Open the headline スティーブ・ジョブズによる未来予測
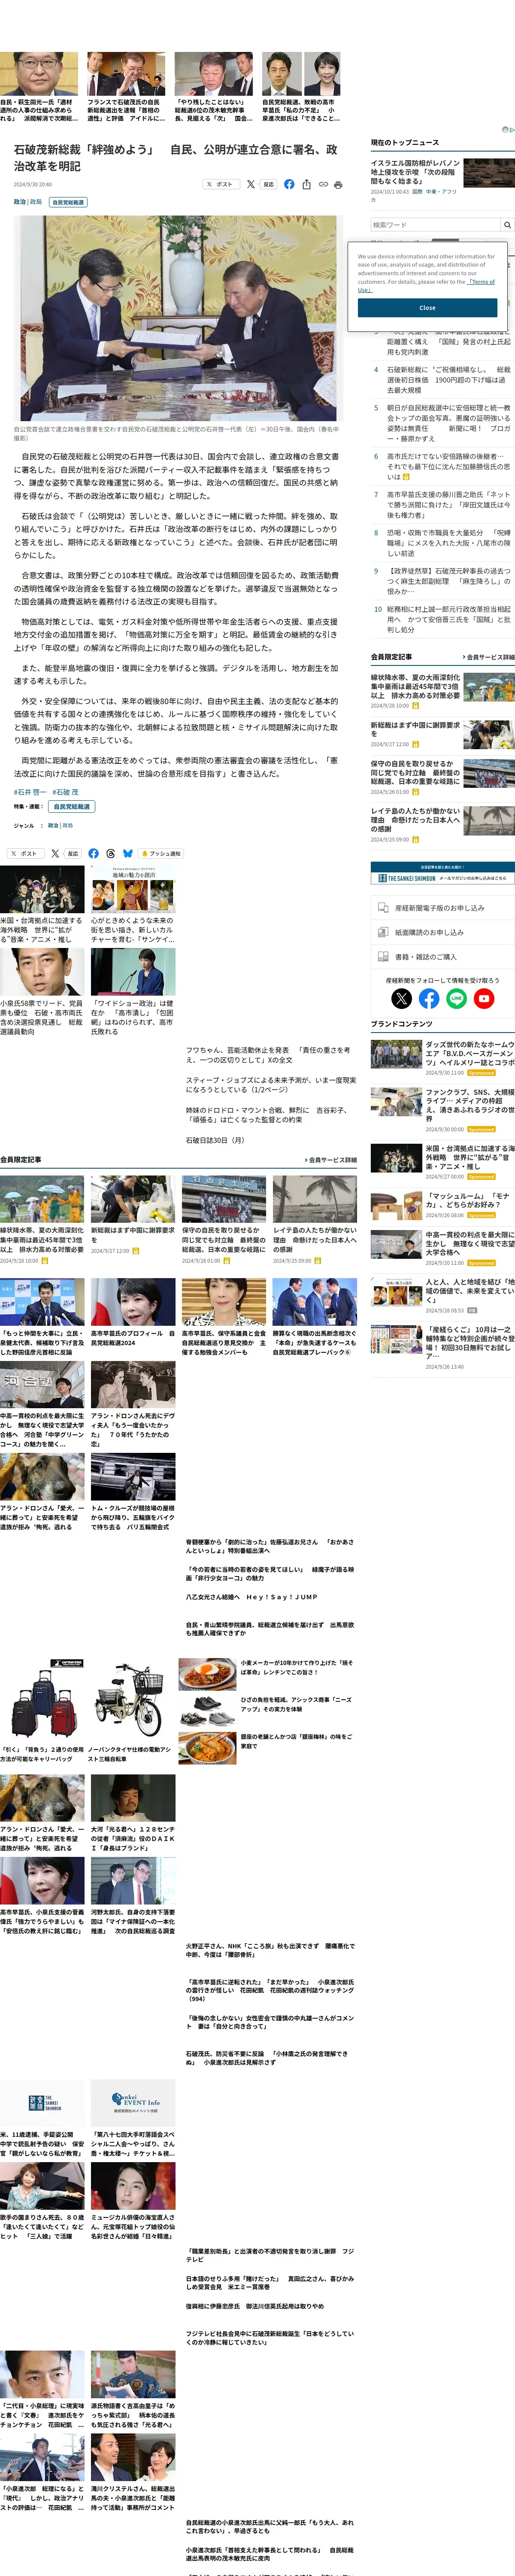Screen dimensions: 515x2576 coord(270,1084)
